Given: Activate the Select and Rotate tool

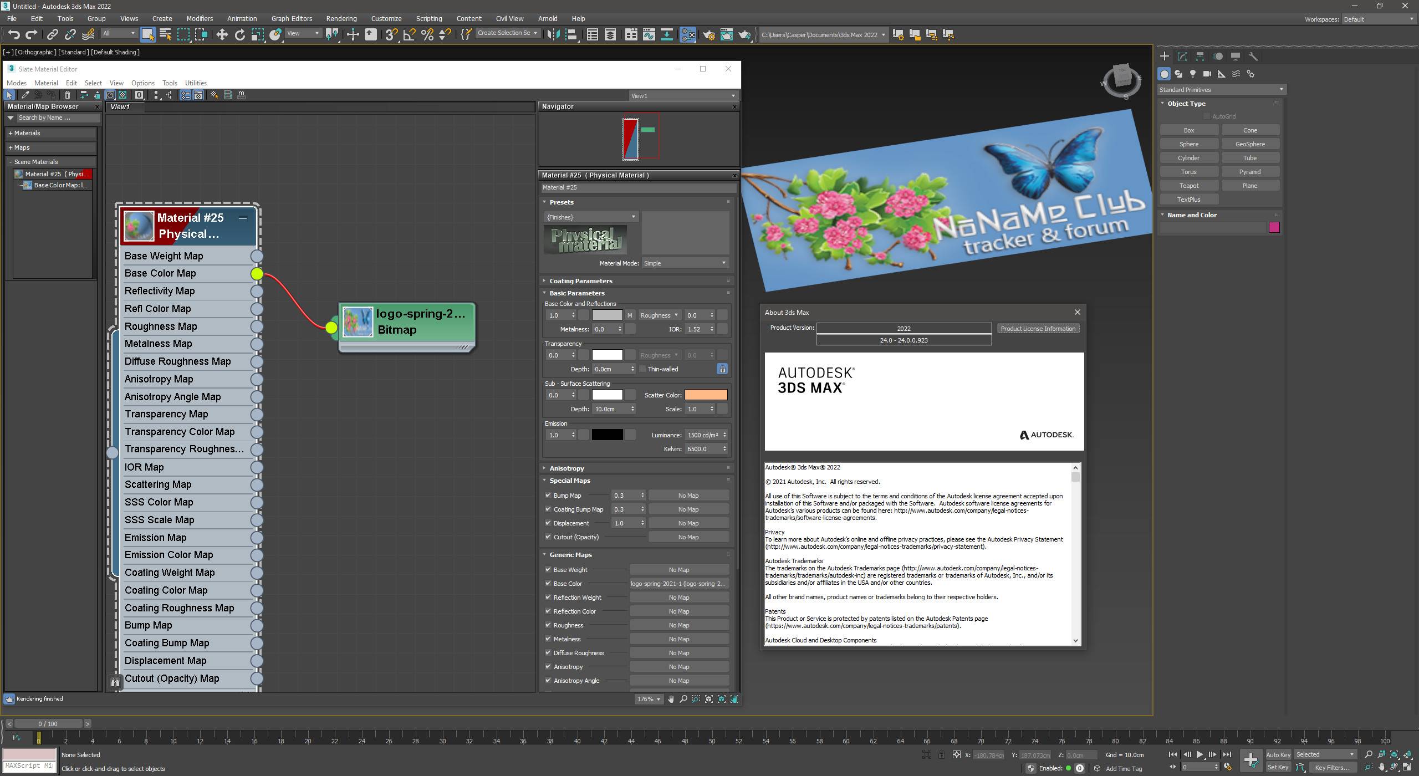Looking at the screenshot, I should pos(239,35).
